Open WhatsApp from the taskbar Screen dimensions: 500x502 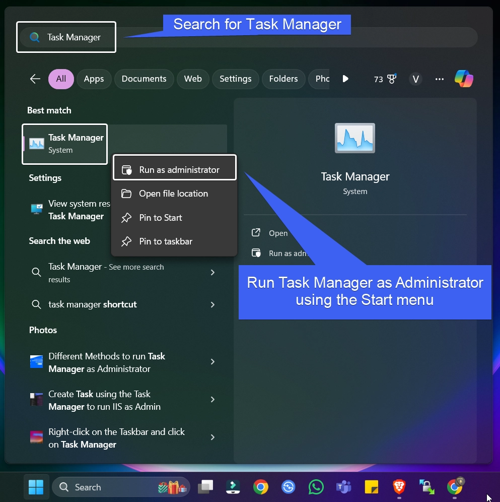tap(316, 487)
